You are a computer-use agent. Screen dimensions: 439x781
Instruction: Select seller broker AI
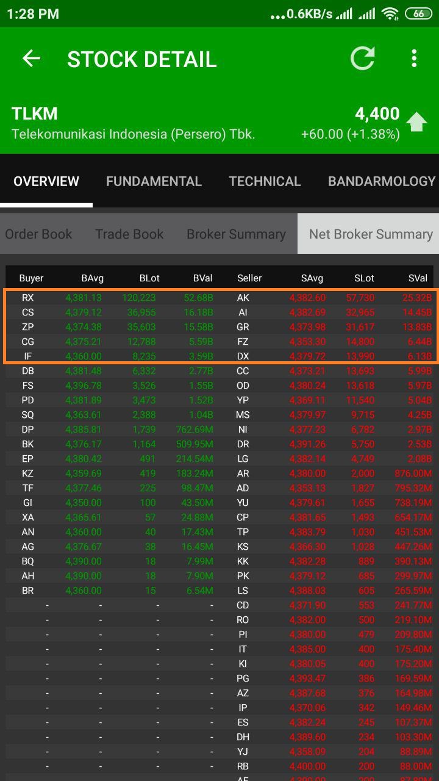[x=243, y=312]
